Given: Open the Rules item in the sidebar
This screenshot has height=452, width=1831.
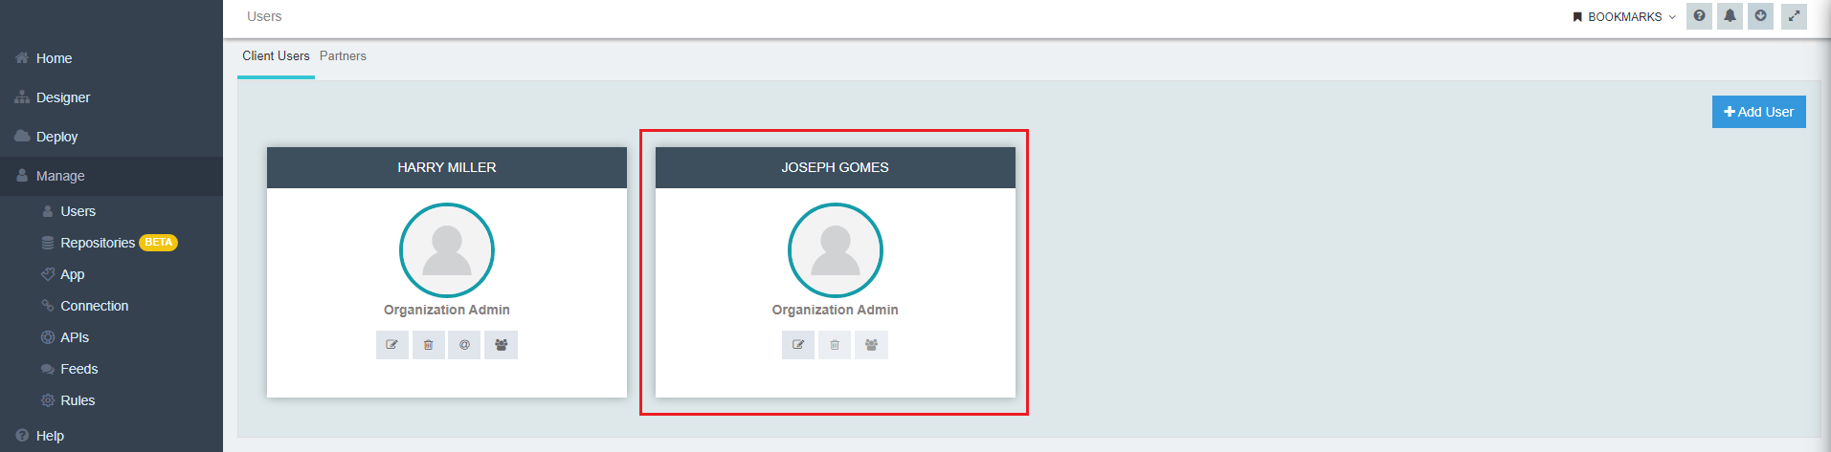Looking at the screenshot, I should click(78, 400).
